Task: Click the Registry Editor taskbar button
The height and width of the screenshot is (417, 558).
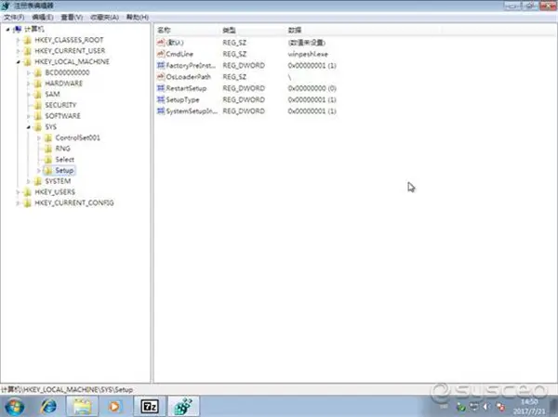Action: (x=183, y=407)
